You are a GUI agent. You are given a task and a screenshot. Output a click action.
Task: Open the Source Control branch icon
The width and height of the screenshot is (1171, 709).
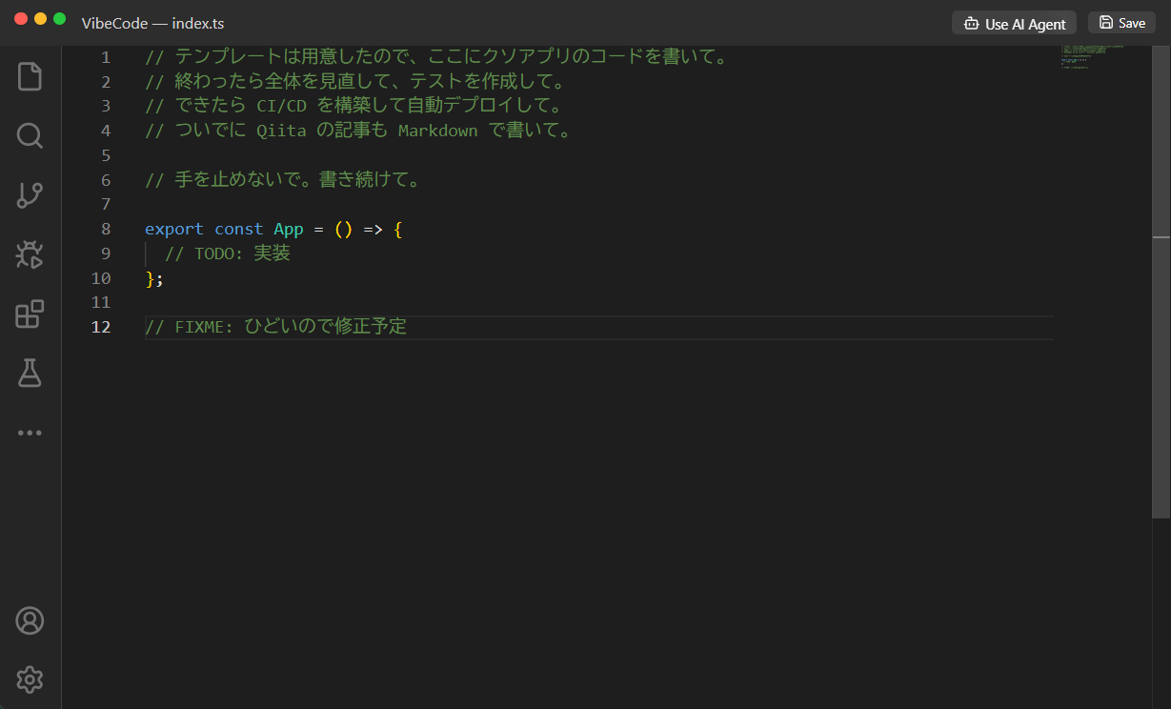pyautogui.click(x=30, y=195)
